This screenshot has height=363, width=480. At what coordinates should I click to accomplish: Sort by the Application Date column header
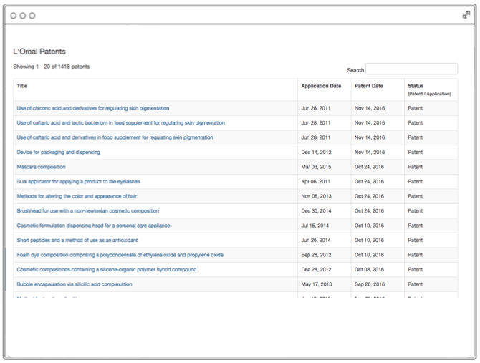pos(321,86)
